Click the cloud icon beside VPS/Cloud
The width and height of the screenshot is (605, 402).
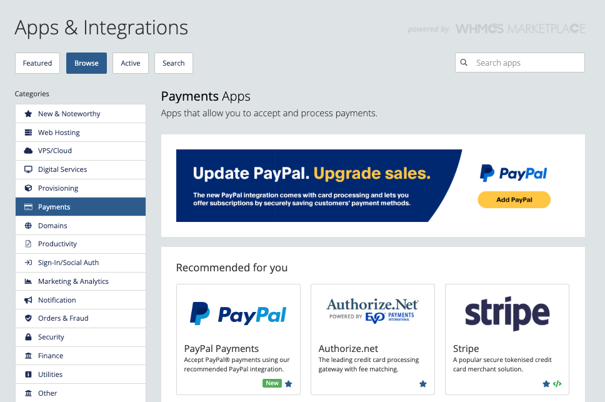click(x=28, y=151)
